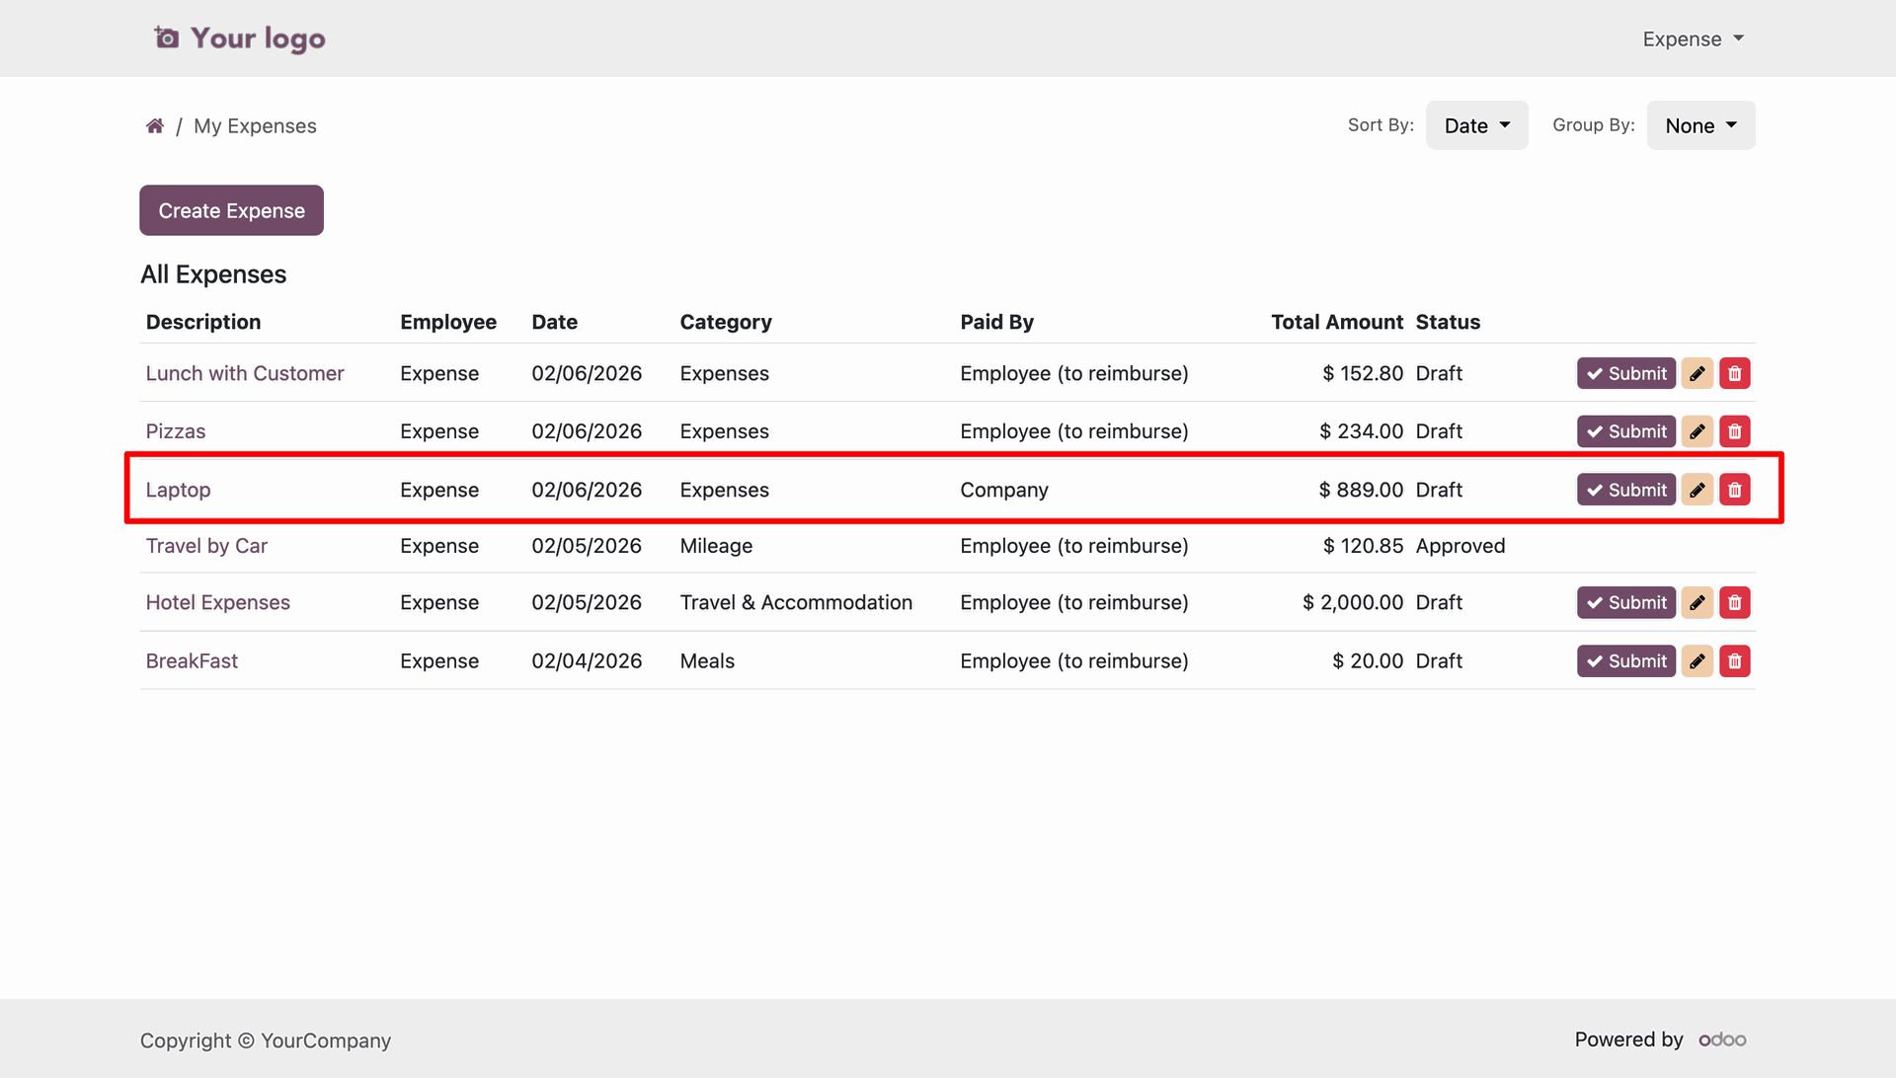Click the Status column header
The height and width of the screenshot is (1078, 1896).
pos(1448,322)
